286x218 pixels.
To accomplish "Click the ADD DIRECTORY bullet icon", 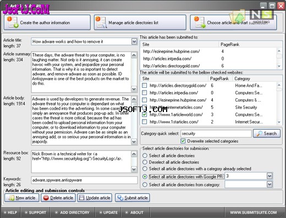I will pyautogui.click(x=57, y=213).
